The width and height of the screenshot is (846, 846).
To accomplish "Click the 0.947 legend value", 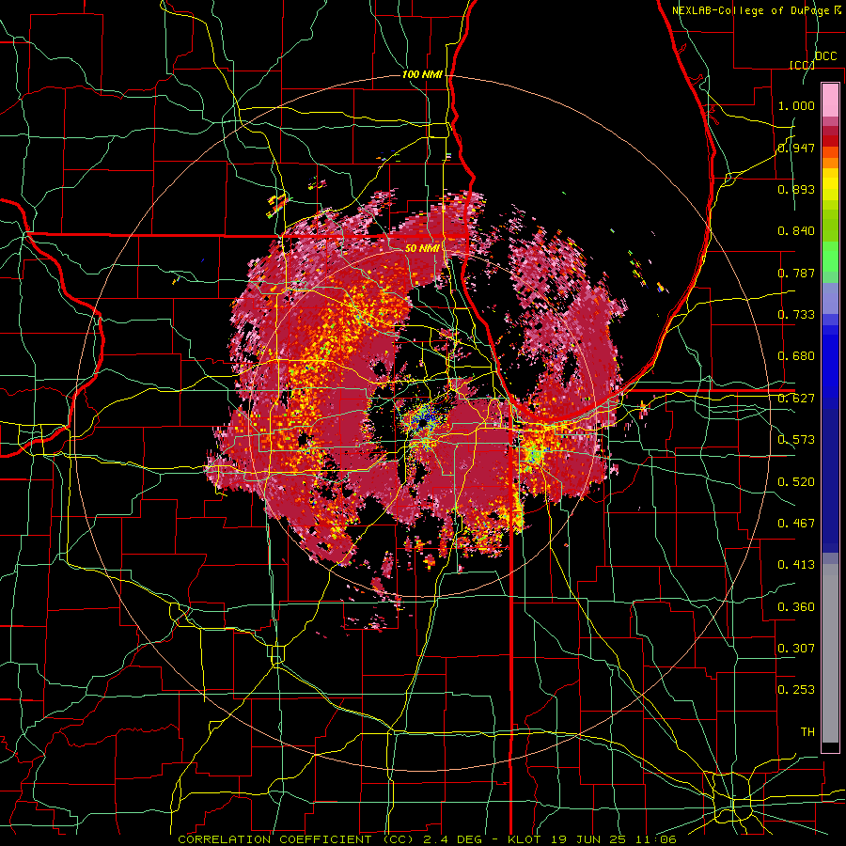I will (796, 148).
